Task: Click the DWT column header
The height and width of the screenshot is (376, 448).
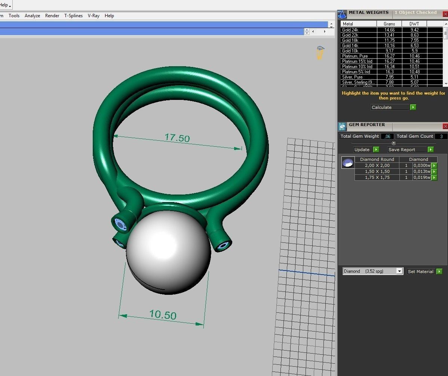Action: (414, 24)
